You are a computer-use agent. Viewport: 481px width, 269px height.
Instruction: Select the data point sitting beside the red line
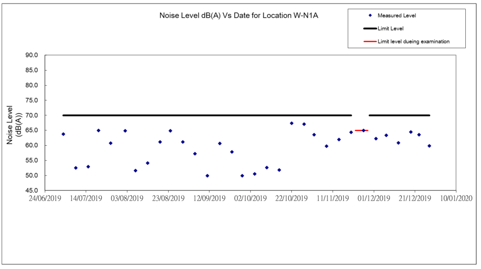coord(364,130)
